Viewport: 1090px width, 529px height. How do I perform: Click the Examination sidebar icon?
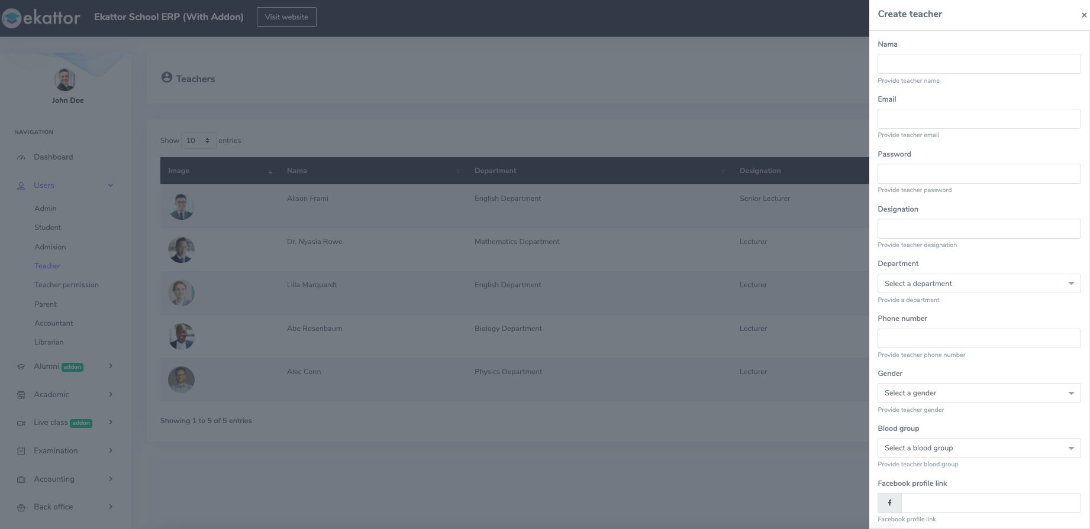(21, 451)
